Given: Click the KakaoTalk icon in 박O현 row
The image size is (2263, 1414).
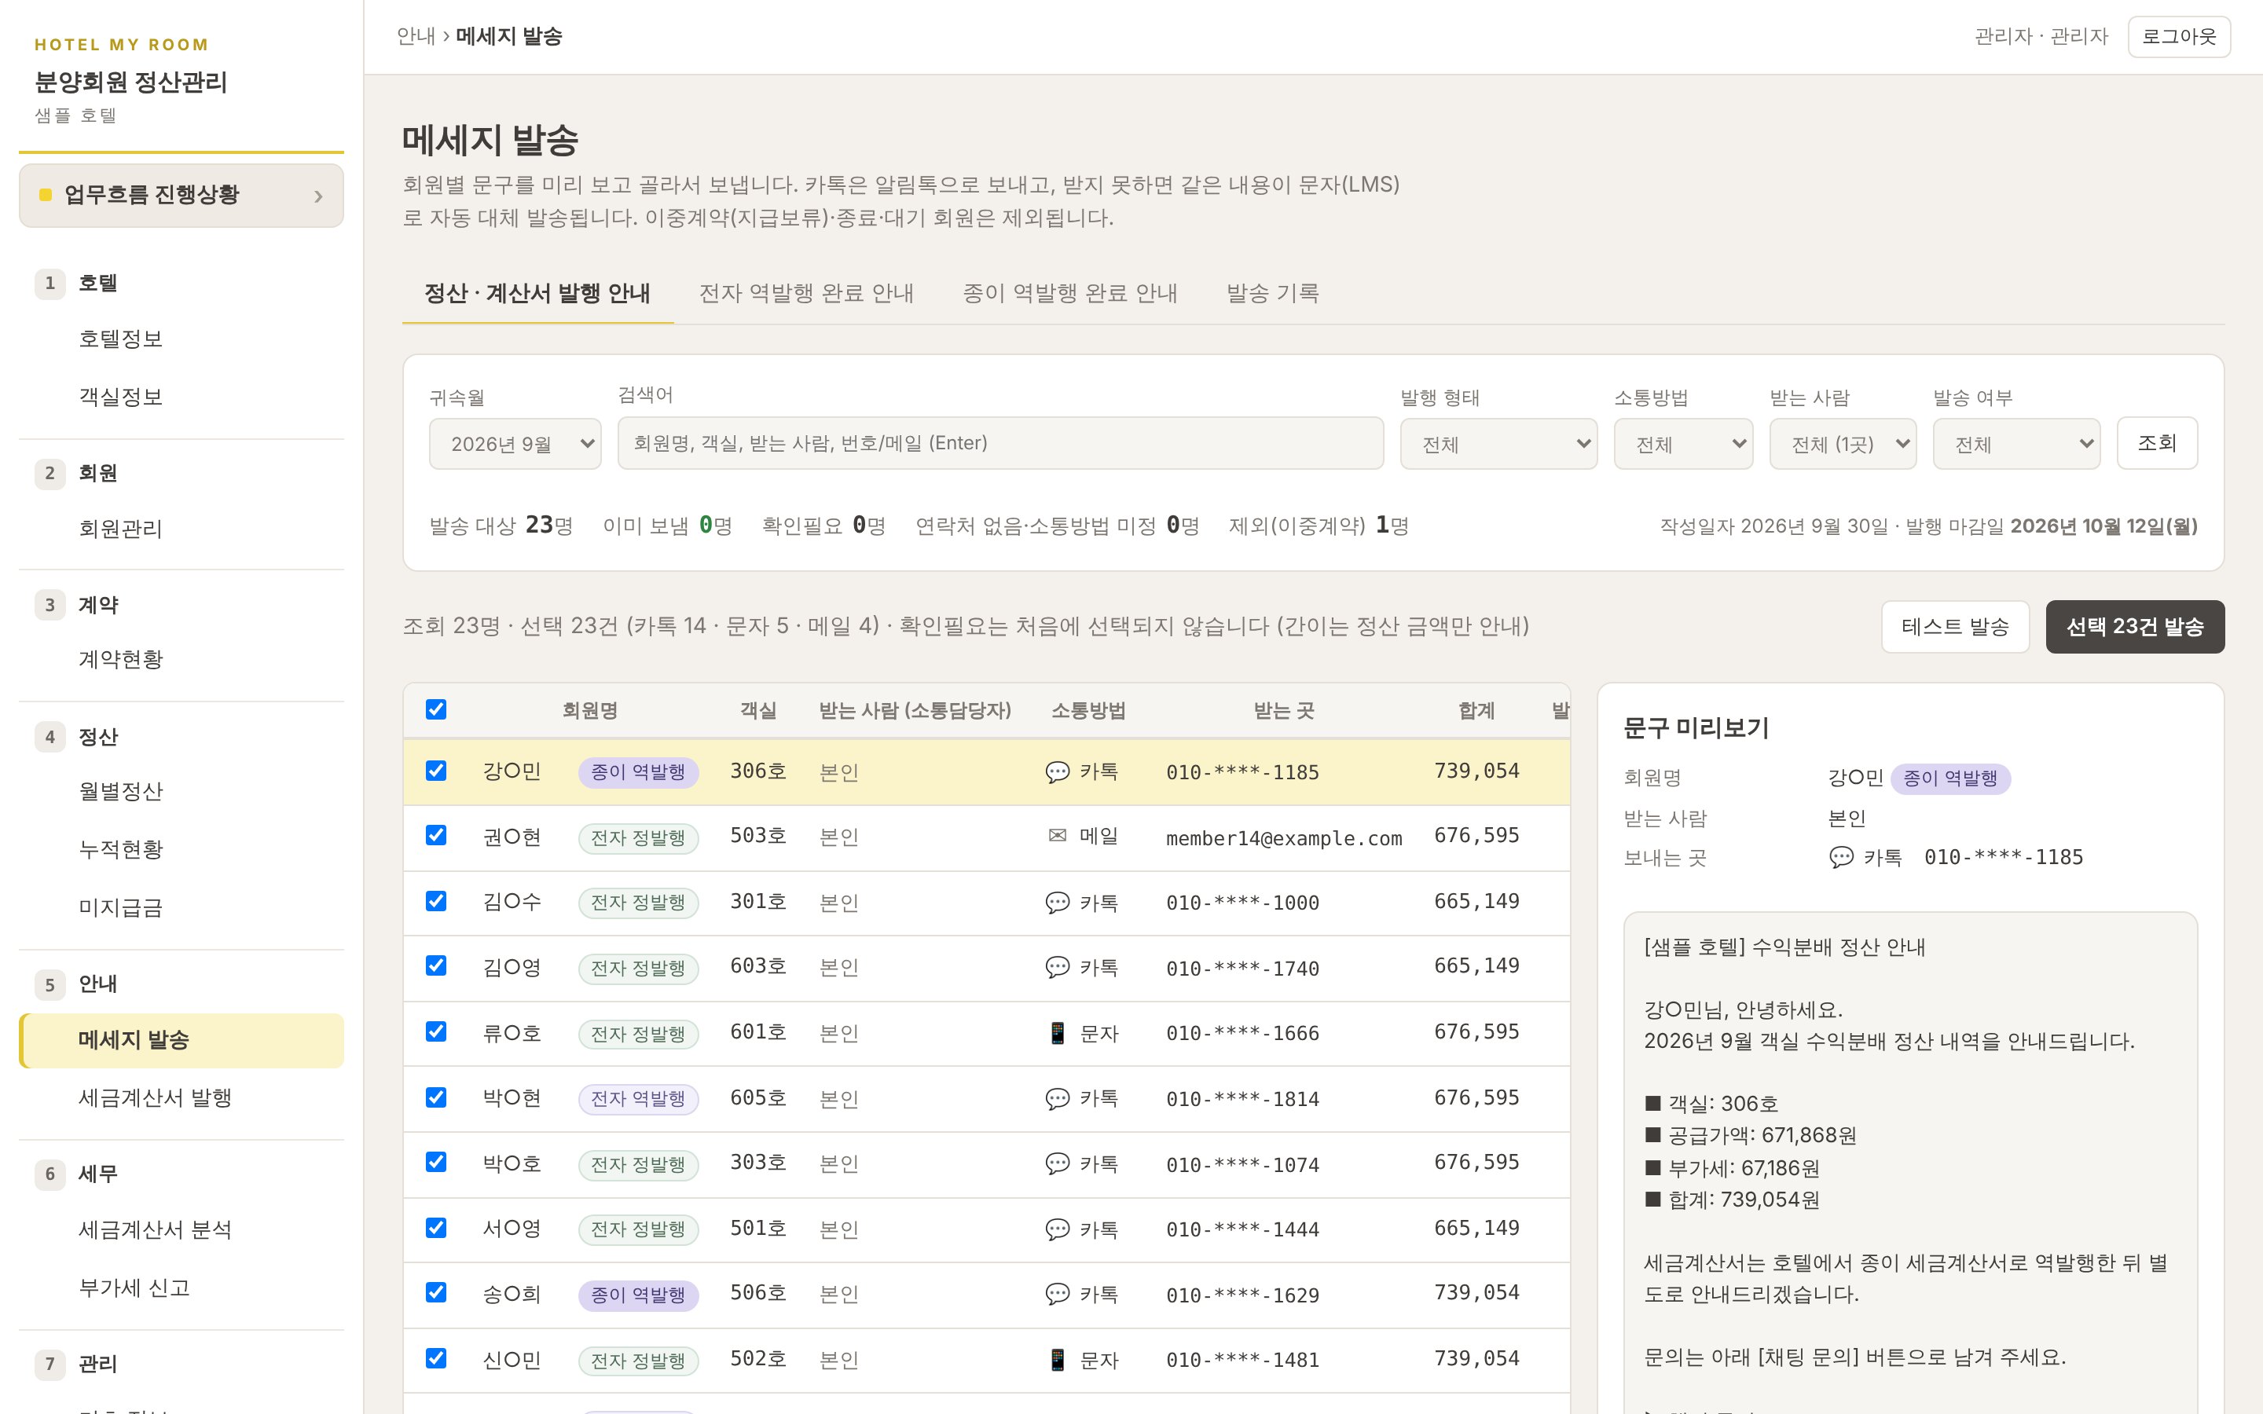Looking at the screenshot, I should coord(1057,1098).
